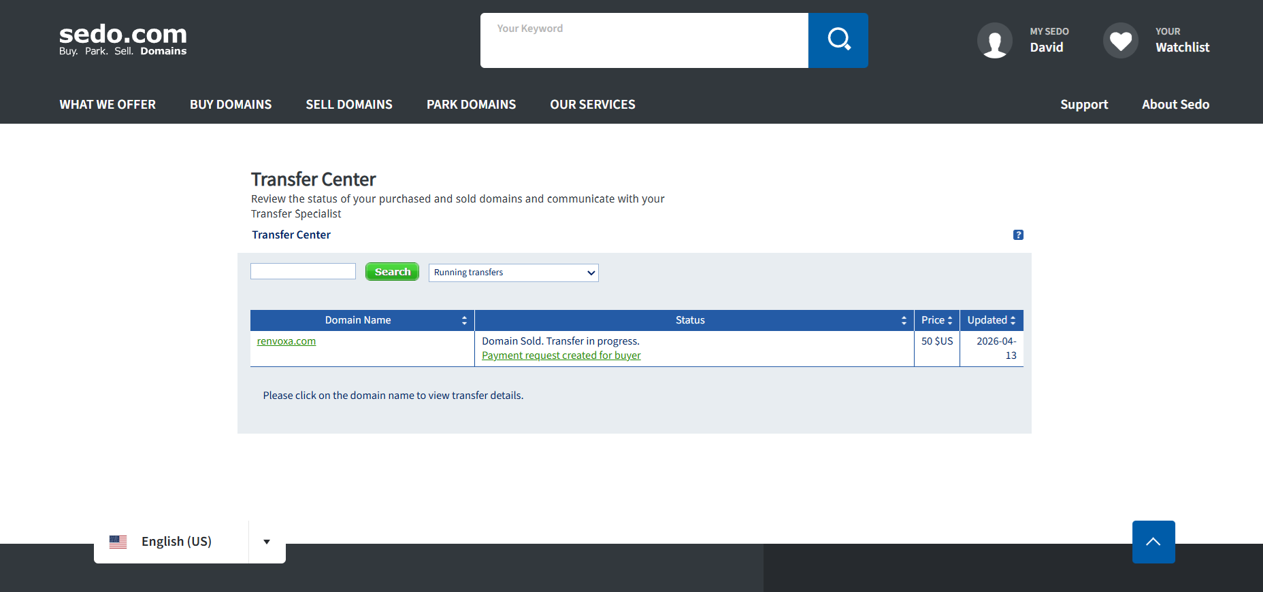This screenshot has height=592, width=1263.
Task: Focus the transfer domain search input
Action: coord(303,271)
